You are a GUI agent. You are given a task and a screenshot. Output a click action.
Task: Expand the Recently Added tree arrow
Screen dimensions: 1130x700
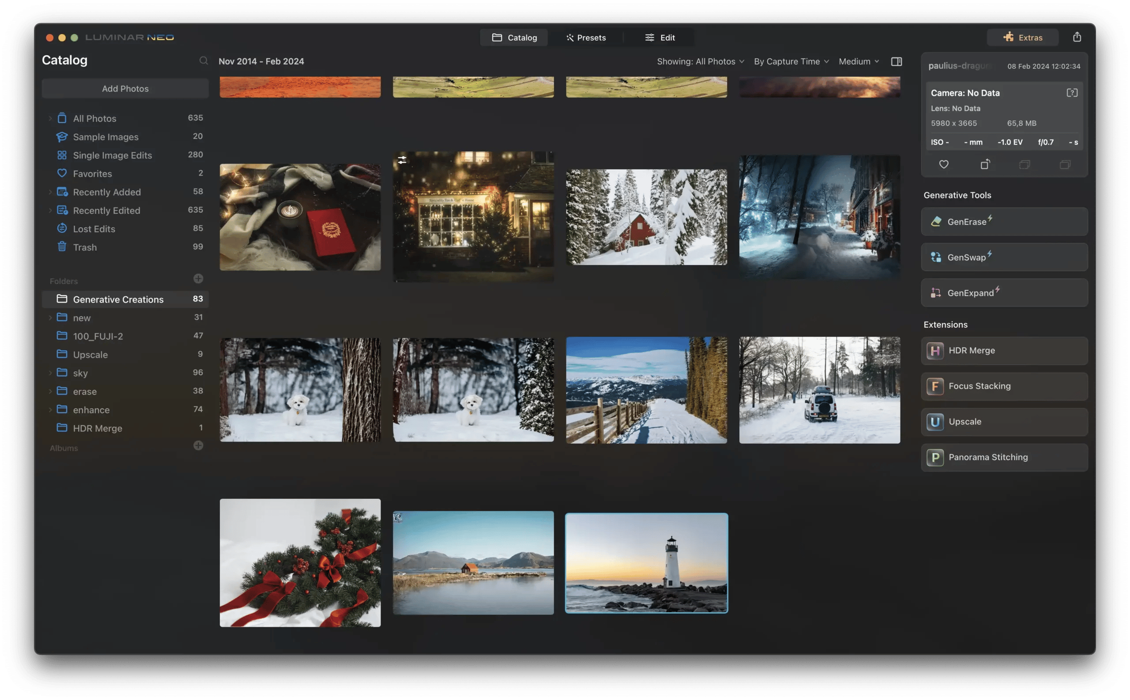pyautogui.click(x=50, y=192)
